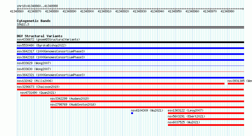Click the red nsv4731490 variant bar

[x=132, y=95]
